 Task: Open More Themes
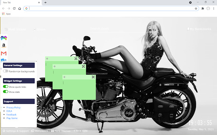click(61, 131)
